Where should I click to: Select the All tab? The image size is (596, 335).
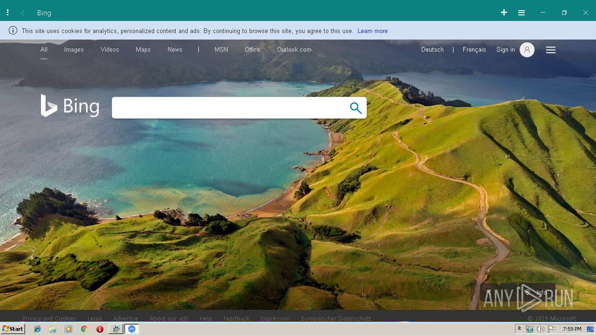pyautogui.click(x=44, y=50)
